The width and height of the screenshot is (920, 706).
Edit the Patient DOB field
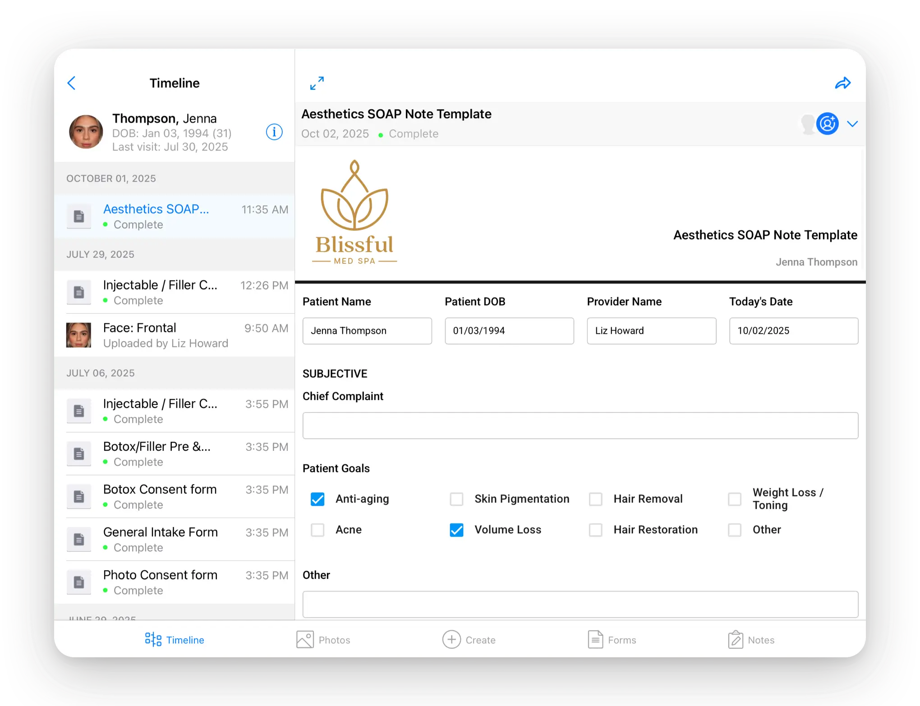point(509,331)
